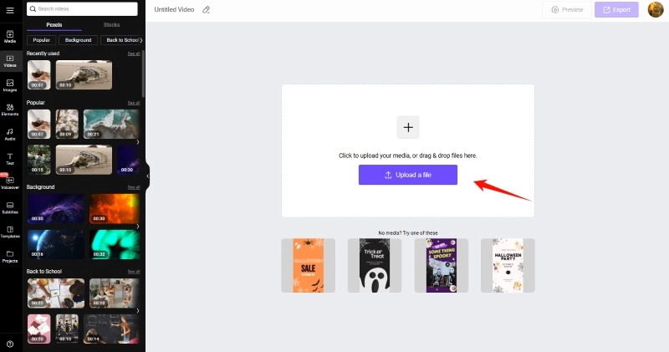See all Recently used videos
This screenshot has height=352, width=669.
click(x=134, y=54)
